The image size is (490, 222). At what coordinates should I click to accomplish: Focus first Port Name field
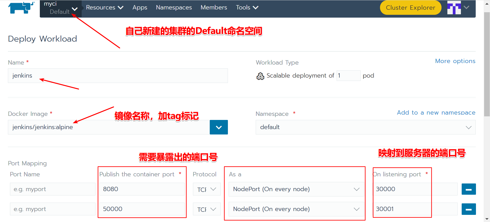pos(53,189)
